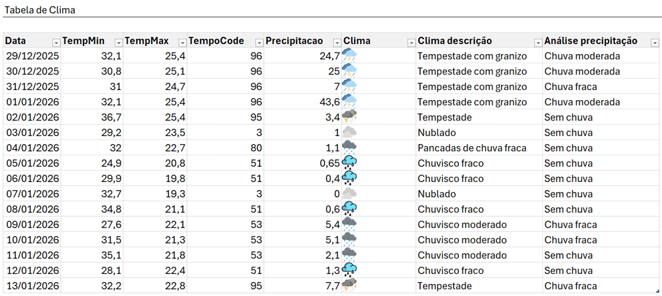Open the TempoCode filter dropdown

click(x=258, y=41)
